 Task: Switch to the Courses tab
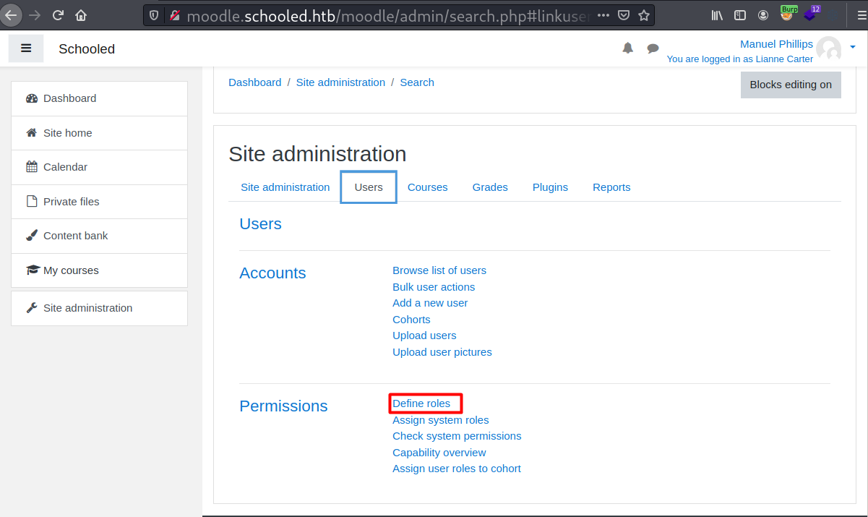point(427,187)
